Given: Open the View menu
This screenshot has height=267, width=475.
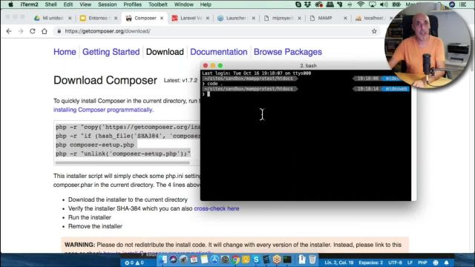Looking at the screenshot, I should tap(85, 4).
